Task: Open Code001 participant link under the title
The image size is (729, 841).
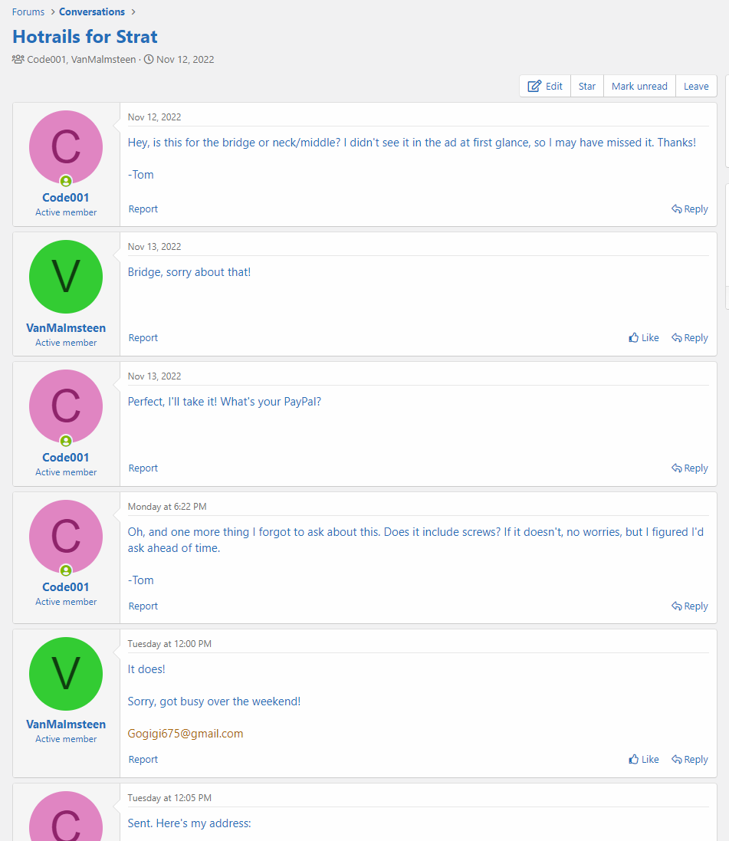Action: (x=46, y=59)
